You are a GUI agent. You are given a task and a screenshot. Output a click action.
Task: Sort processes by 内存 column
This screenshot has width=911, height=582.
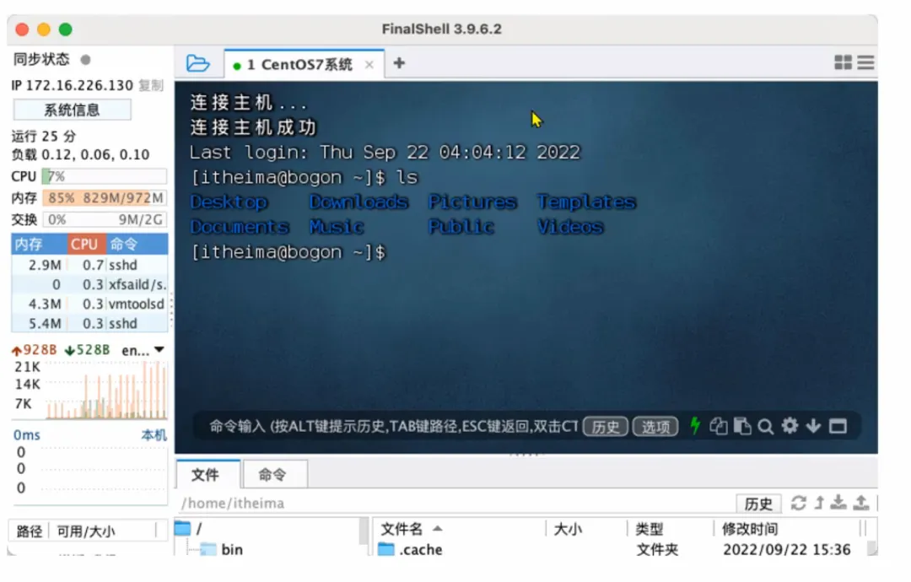click(39, 244)
